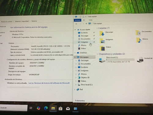
Task: Collapse the Carpetas (7) group
Action: coord(97,28)
